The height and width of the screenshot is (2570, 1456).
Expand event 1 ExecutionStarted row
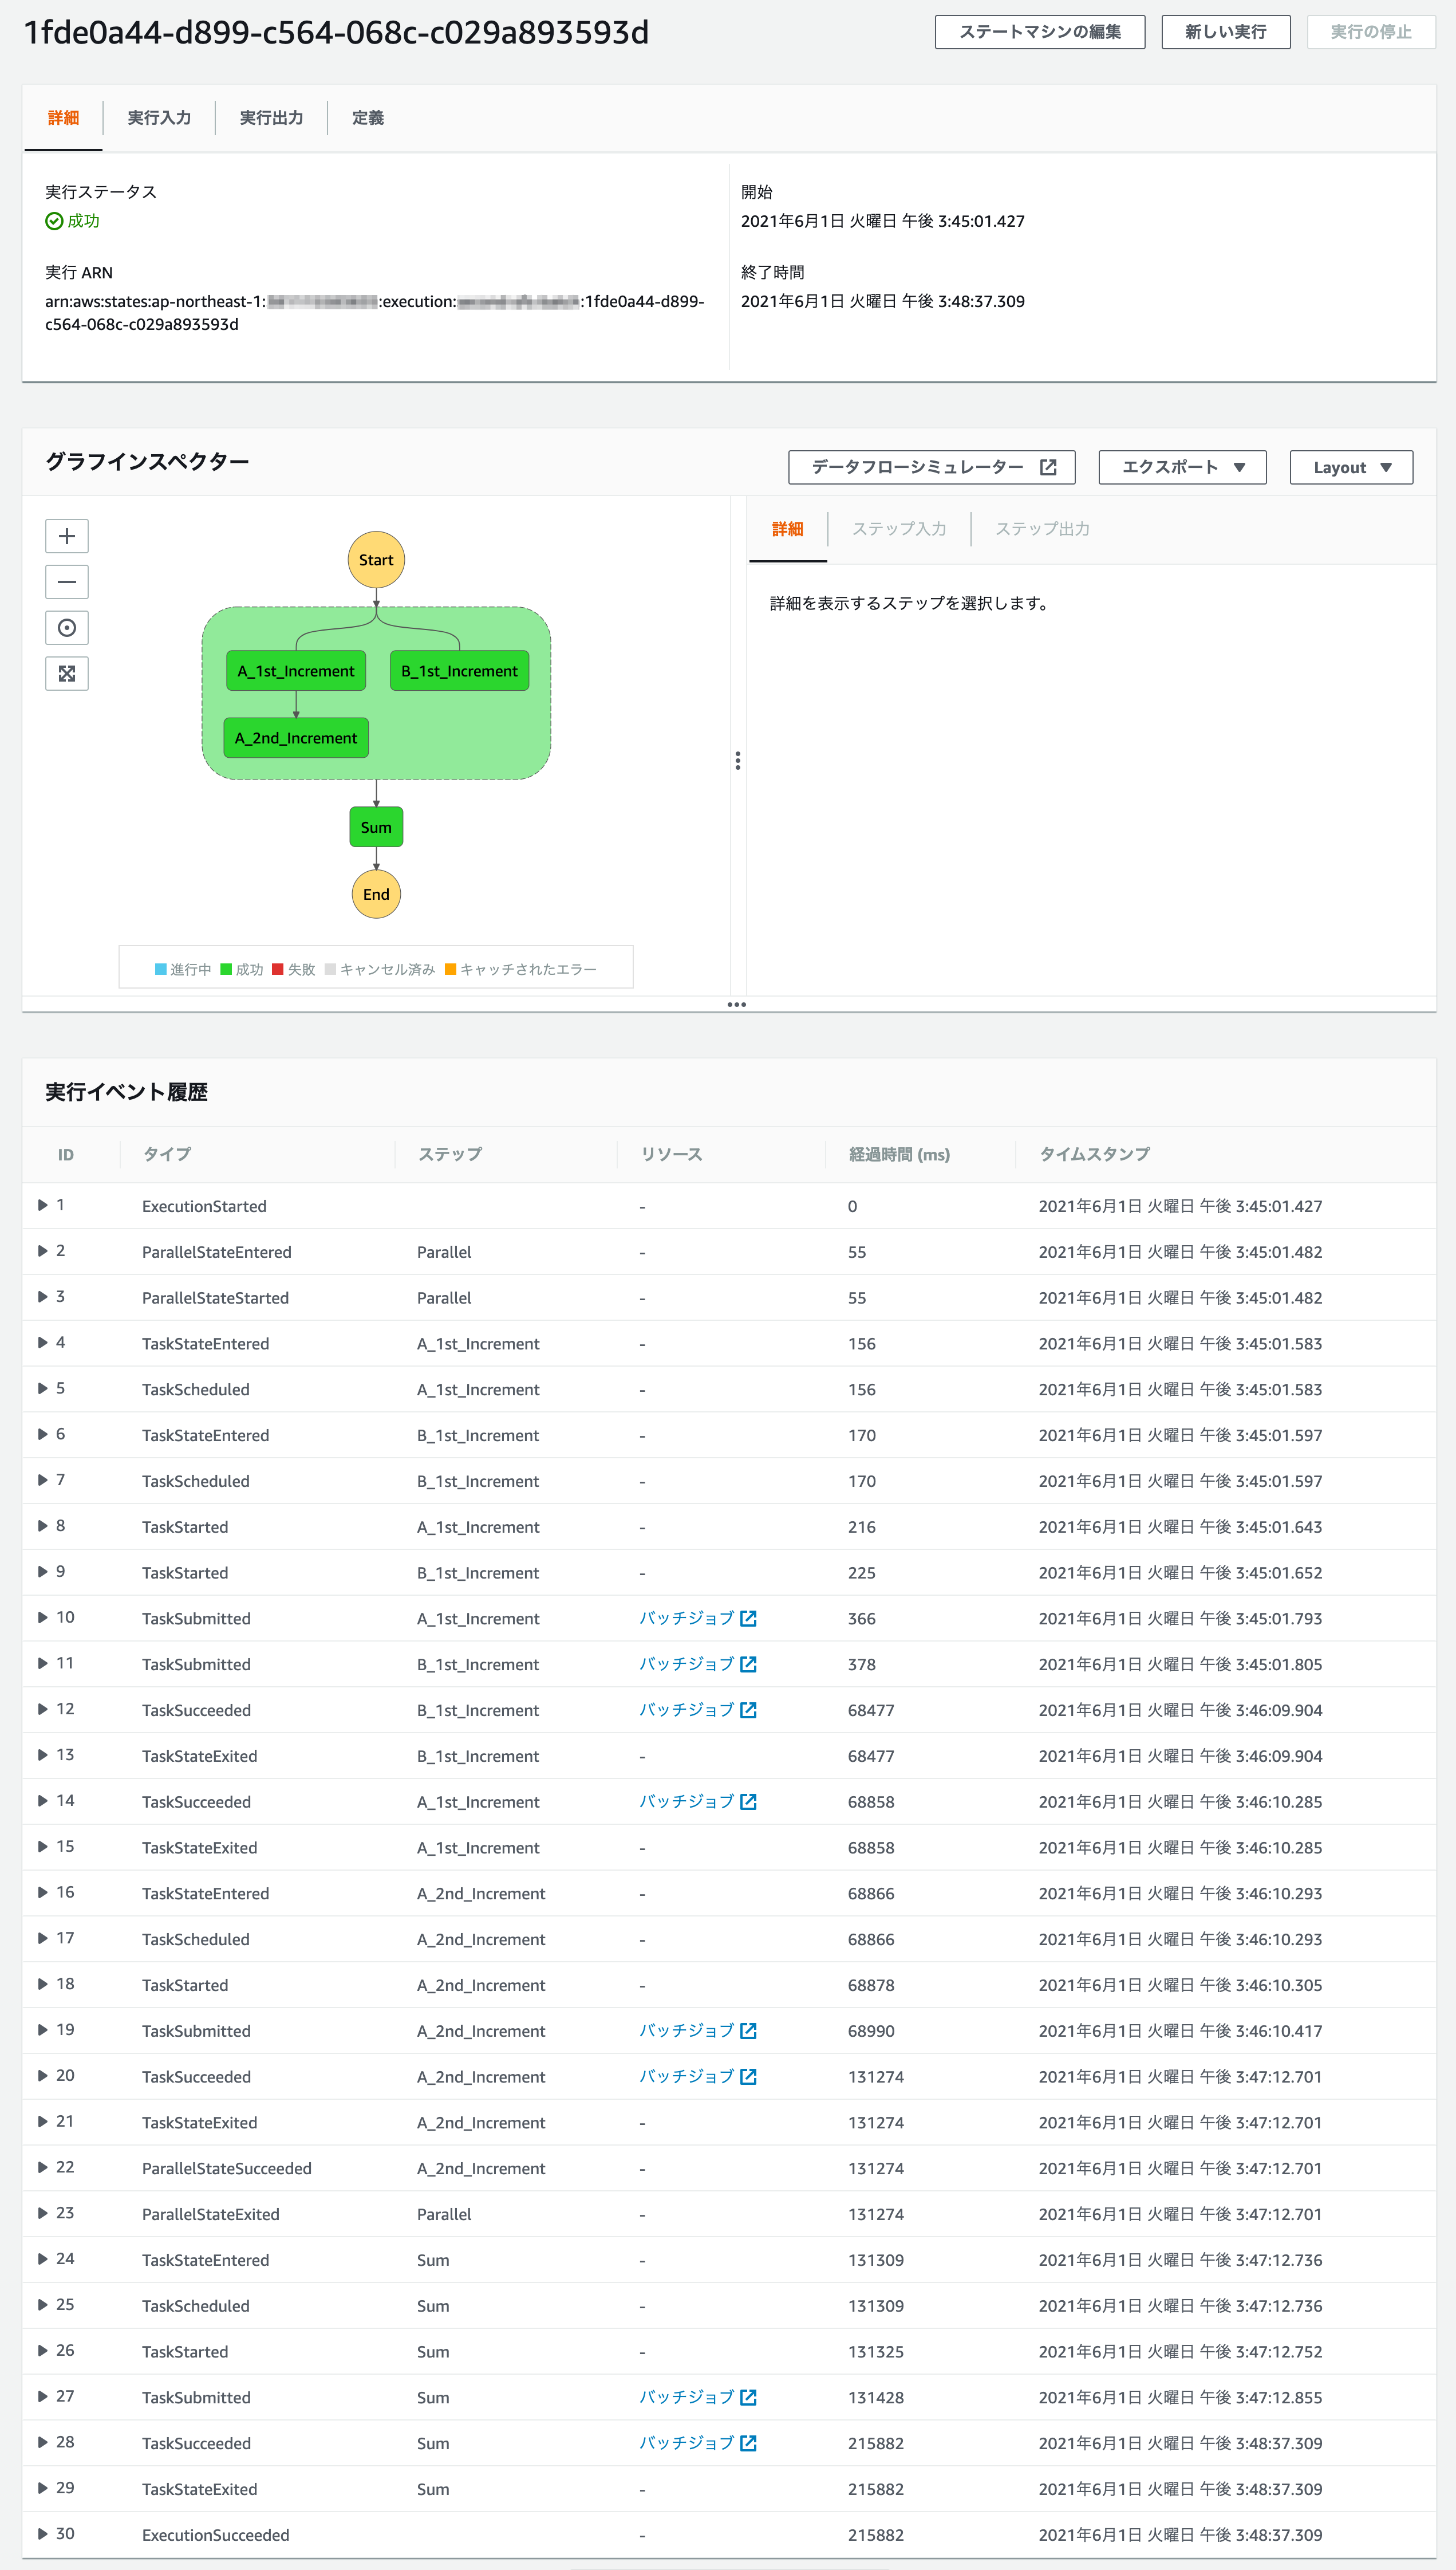43,1206
